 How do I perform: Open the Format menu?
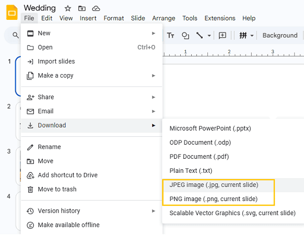click(x=114, y=18)
